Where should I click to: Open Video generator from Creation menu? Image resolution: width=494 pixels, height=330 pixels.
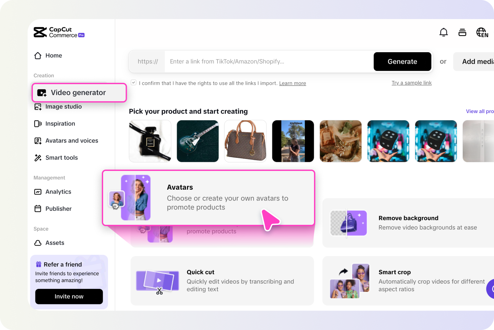(x=79, y=93)
